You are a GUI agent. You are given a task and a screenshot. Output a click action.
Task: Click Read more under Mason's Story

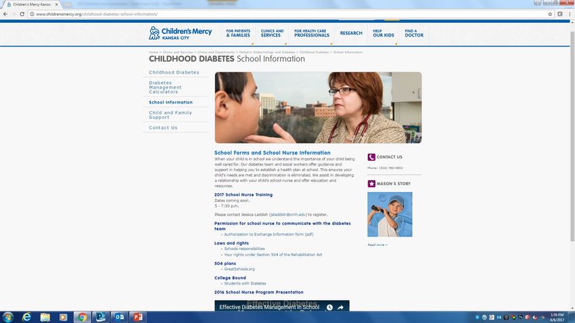click(x=377, y=245)
